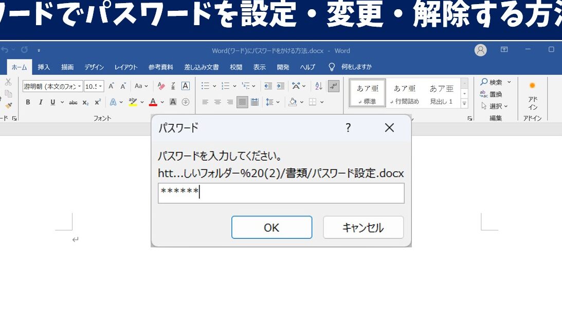Open the 挿入 (Insert) ribbon tab

pyautogui.click(x=44, y=67)
